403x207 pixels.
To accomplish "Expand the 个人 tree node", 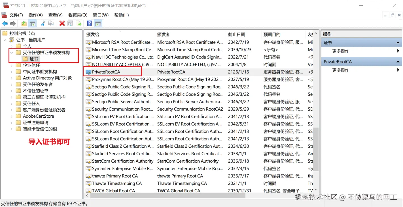I will click(12, 46).
